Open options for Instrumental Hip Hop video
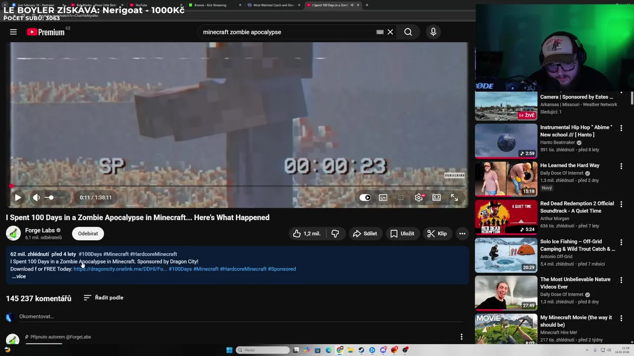 (621, 128)
